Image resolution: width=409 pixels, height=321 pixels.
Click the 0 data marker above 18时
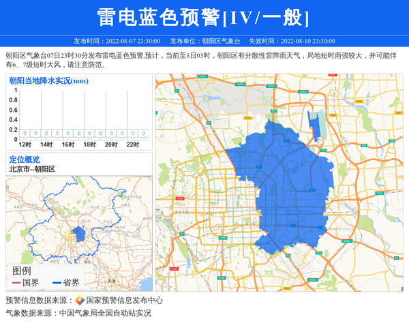pyautogui.click(x=89, y=134)
